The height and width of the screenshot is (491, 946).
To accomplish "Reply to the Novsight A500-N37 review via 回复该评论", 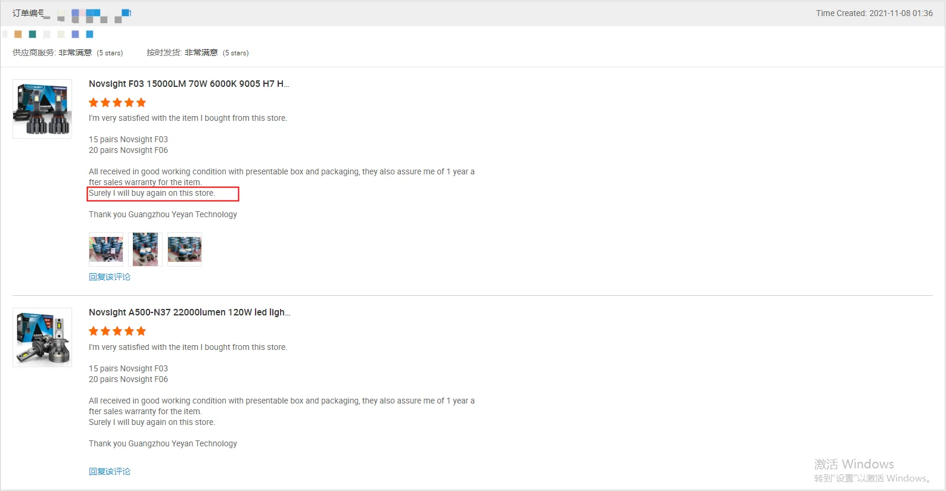I will pos(110,471).
